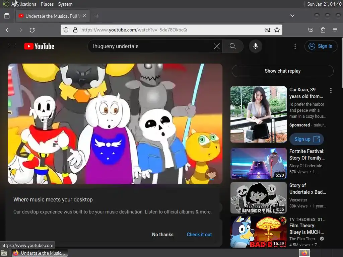Go to YouTube home via logo
The height and width of the screenshot is (257, 343).
tap(39, 46)
